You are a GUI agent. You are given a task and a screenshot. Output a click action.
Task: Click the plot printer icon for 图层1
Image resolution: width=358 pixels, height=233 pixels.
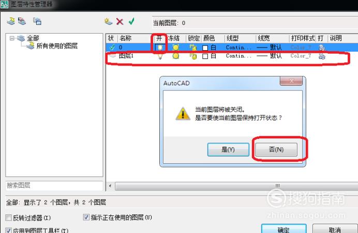coord(322,56)
